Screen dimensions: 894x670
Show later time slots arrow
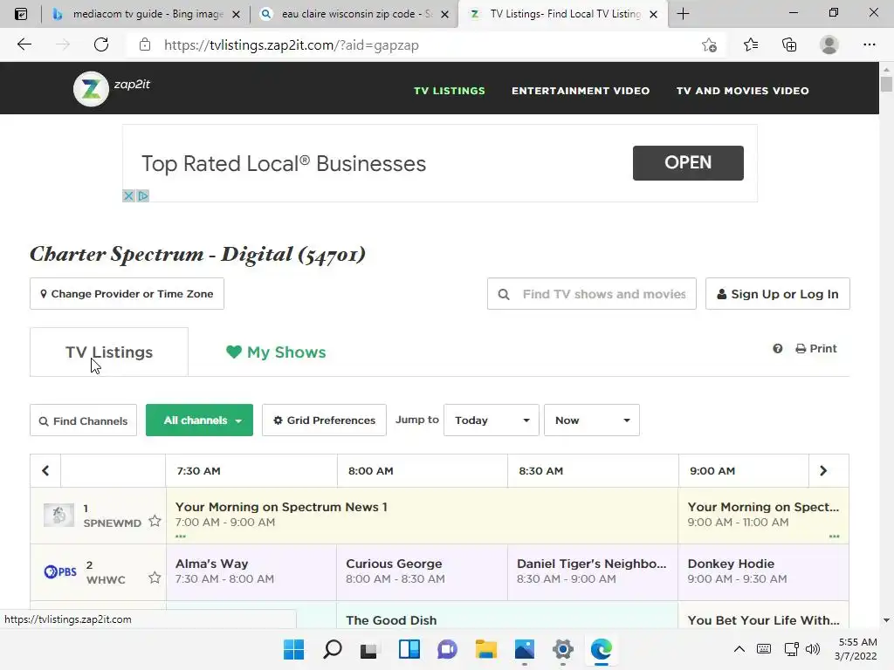point(823,470)
